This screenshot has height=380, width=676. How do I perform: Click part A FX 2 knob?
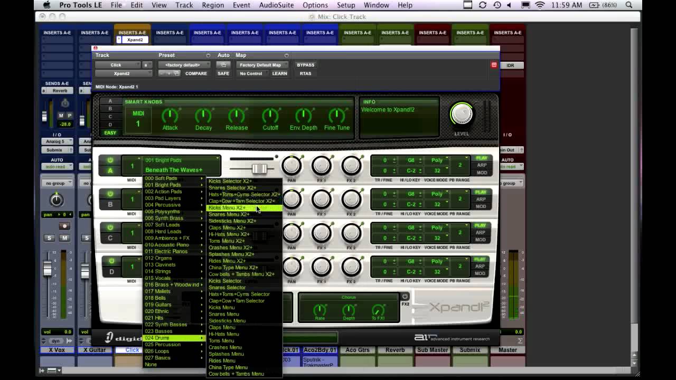[x=351, y=166]
